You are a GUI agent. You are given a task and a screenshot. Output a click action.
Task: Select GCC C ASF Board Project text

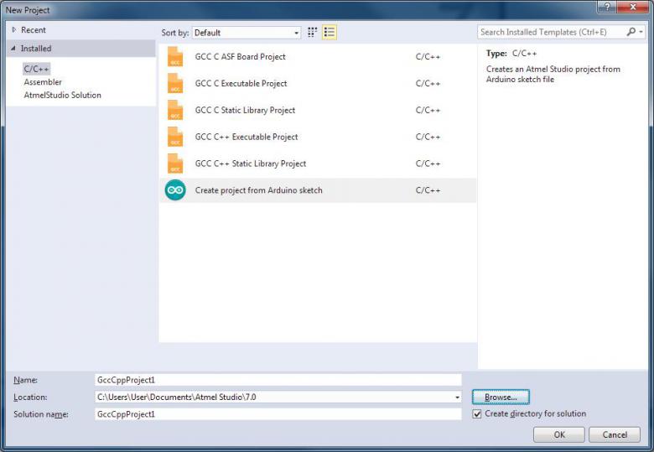pyautogui.click(x=241, y=57)
